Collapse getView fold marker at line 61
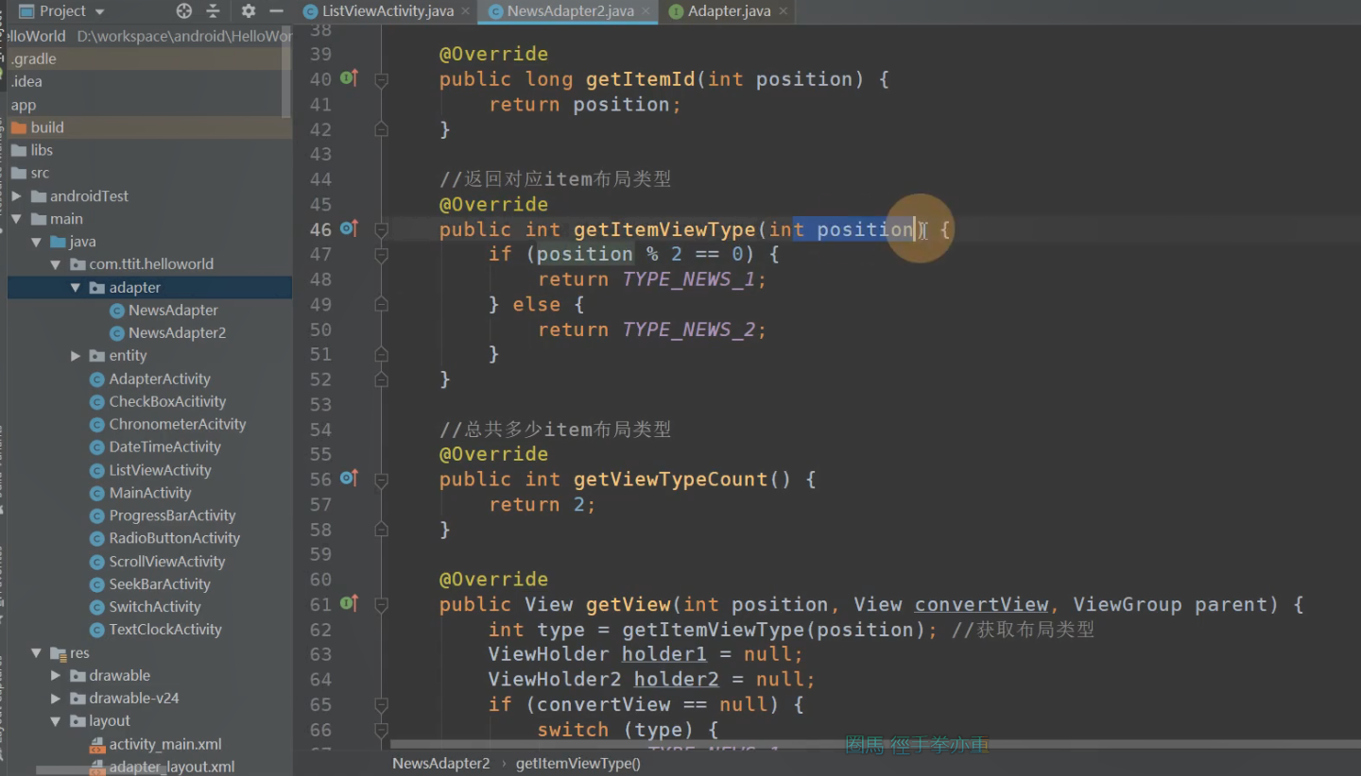 click(x=381, y=604)
